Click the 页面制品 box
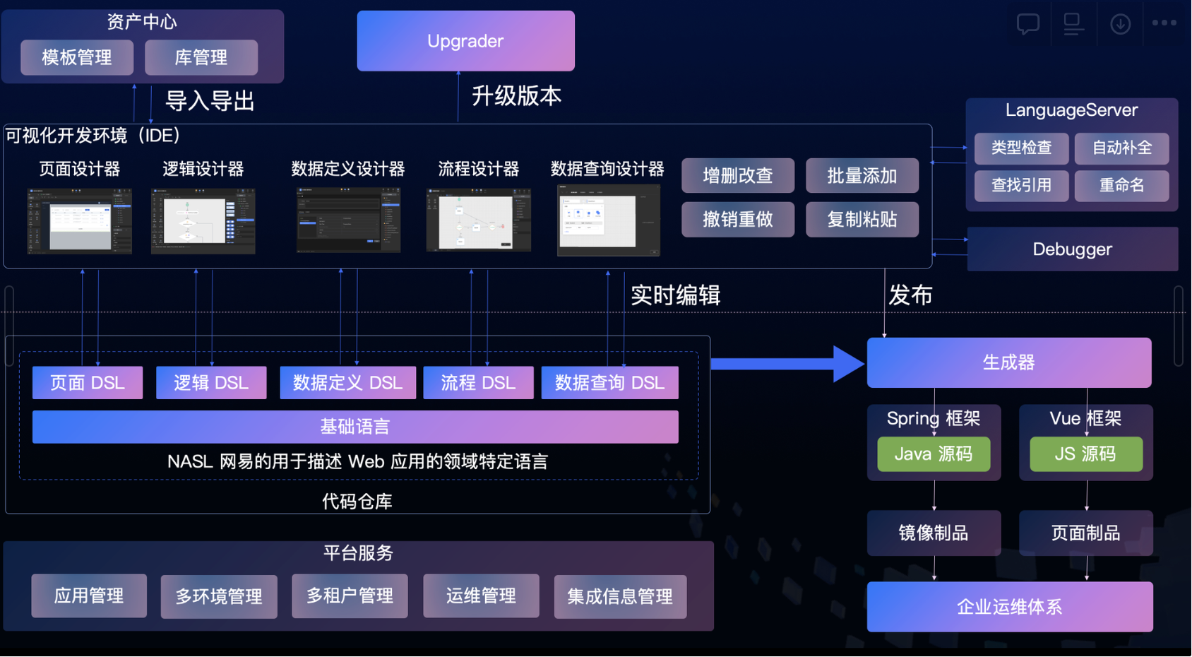Screen dimensions: 1192x657 [x=1086, y=533]
